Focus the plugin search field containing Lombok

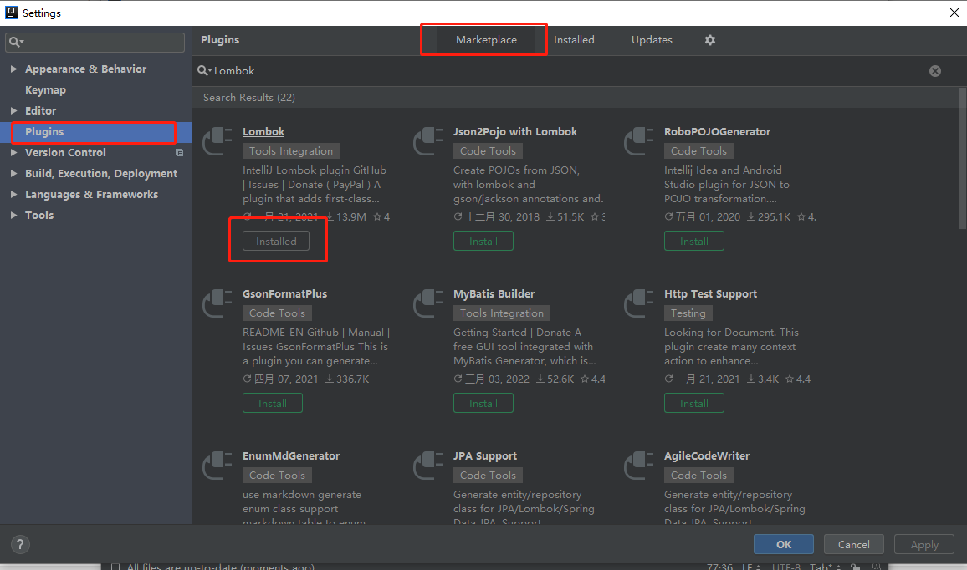tap(570, 71)
